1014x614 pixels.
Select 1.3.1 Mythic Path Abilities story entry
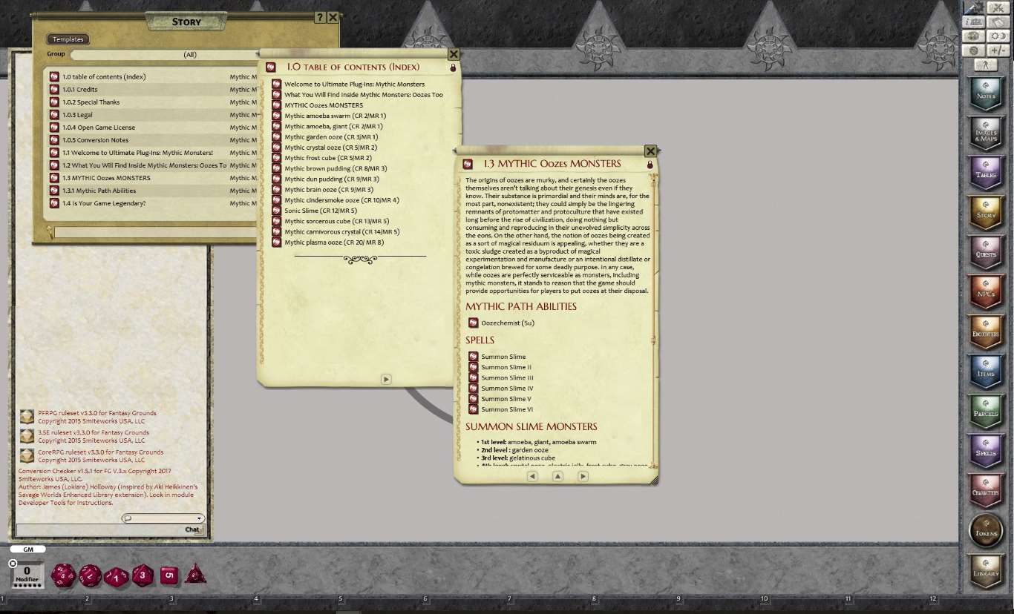pos(99,191)
